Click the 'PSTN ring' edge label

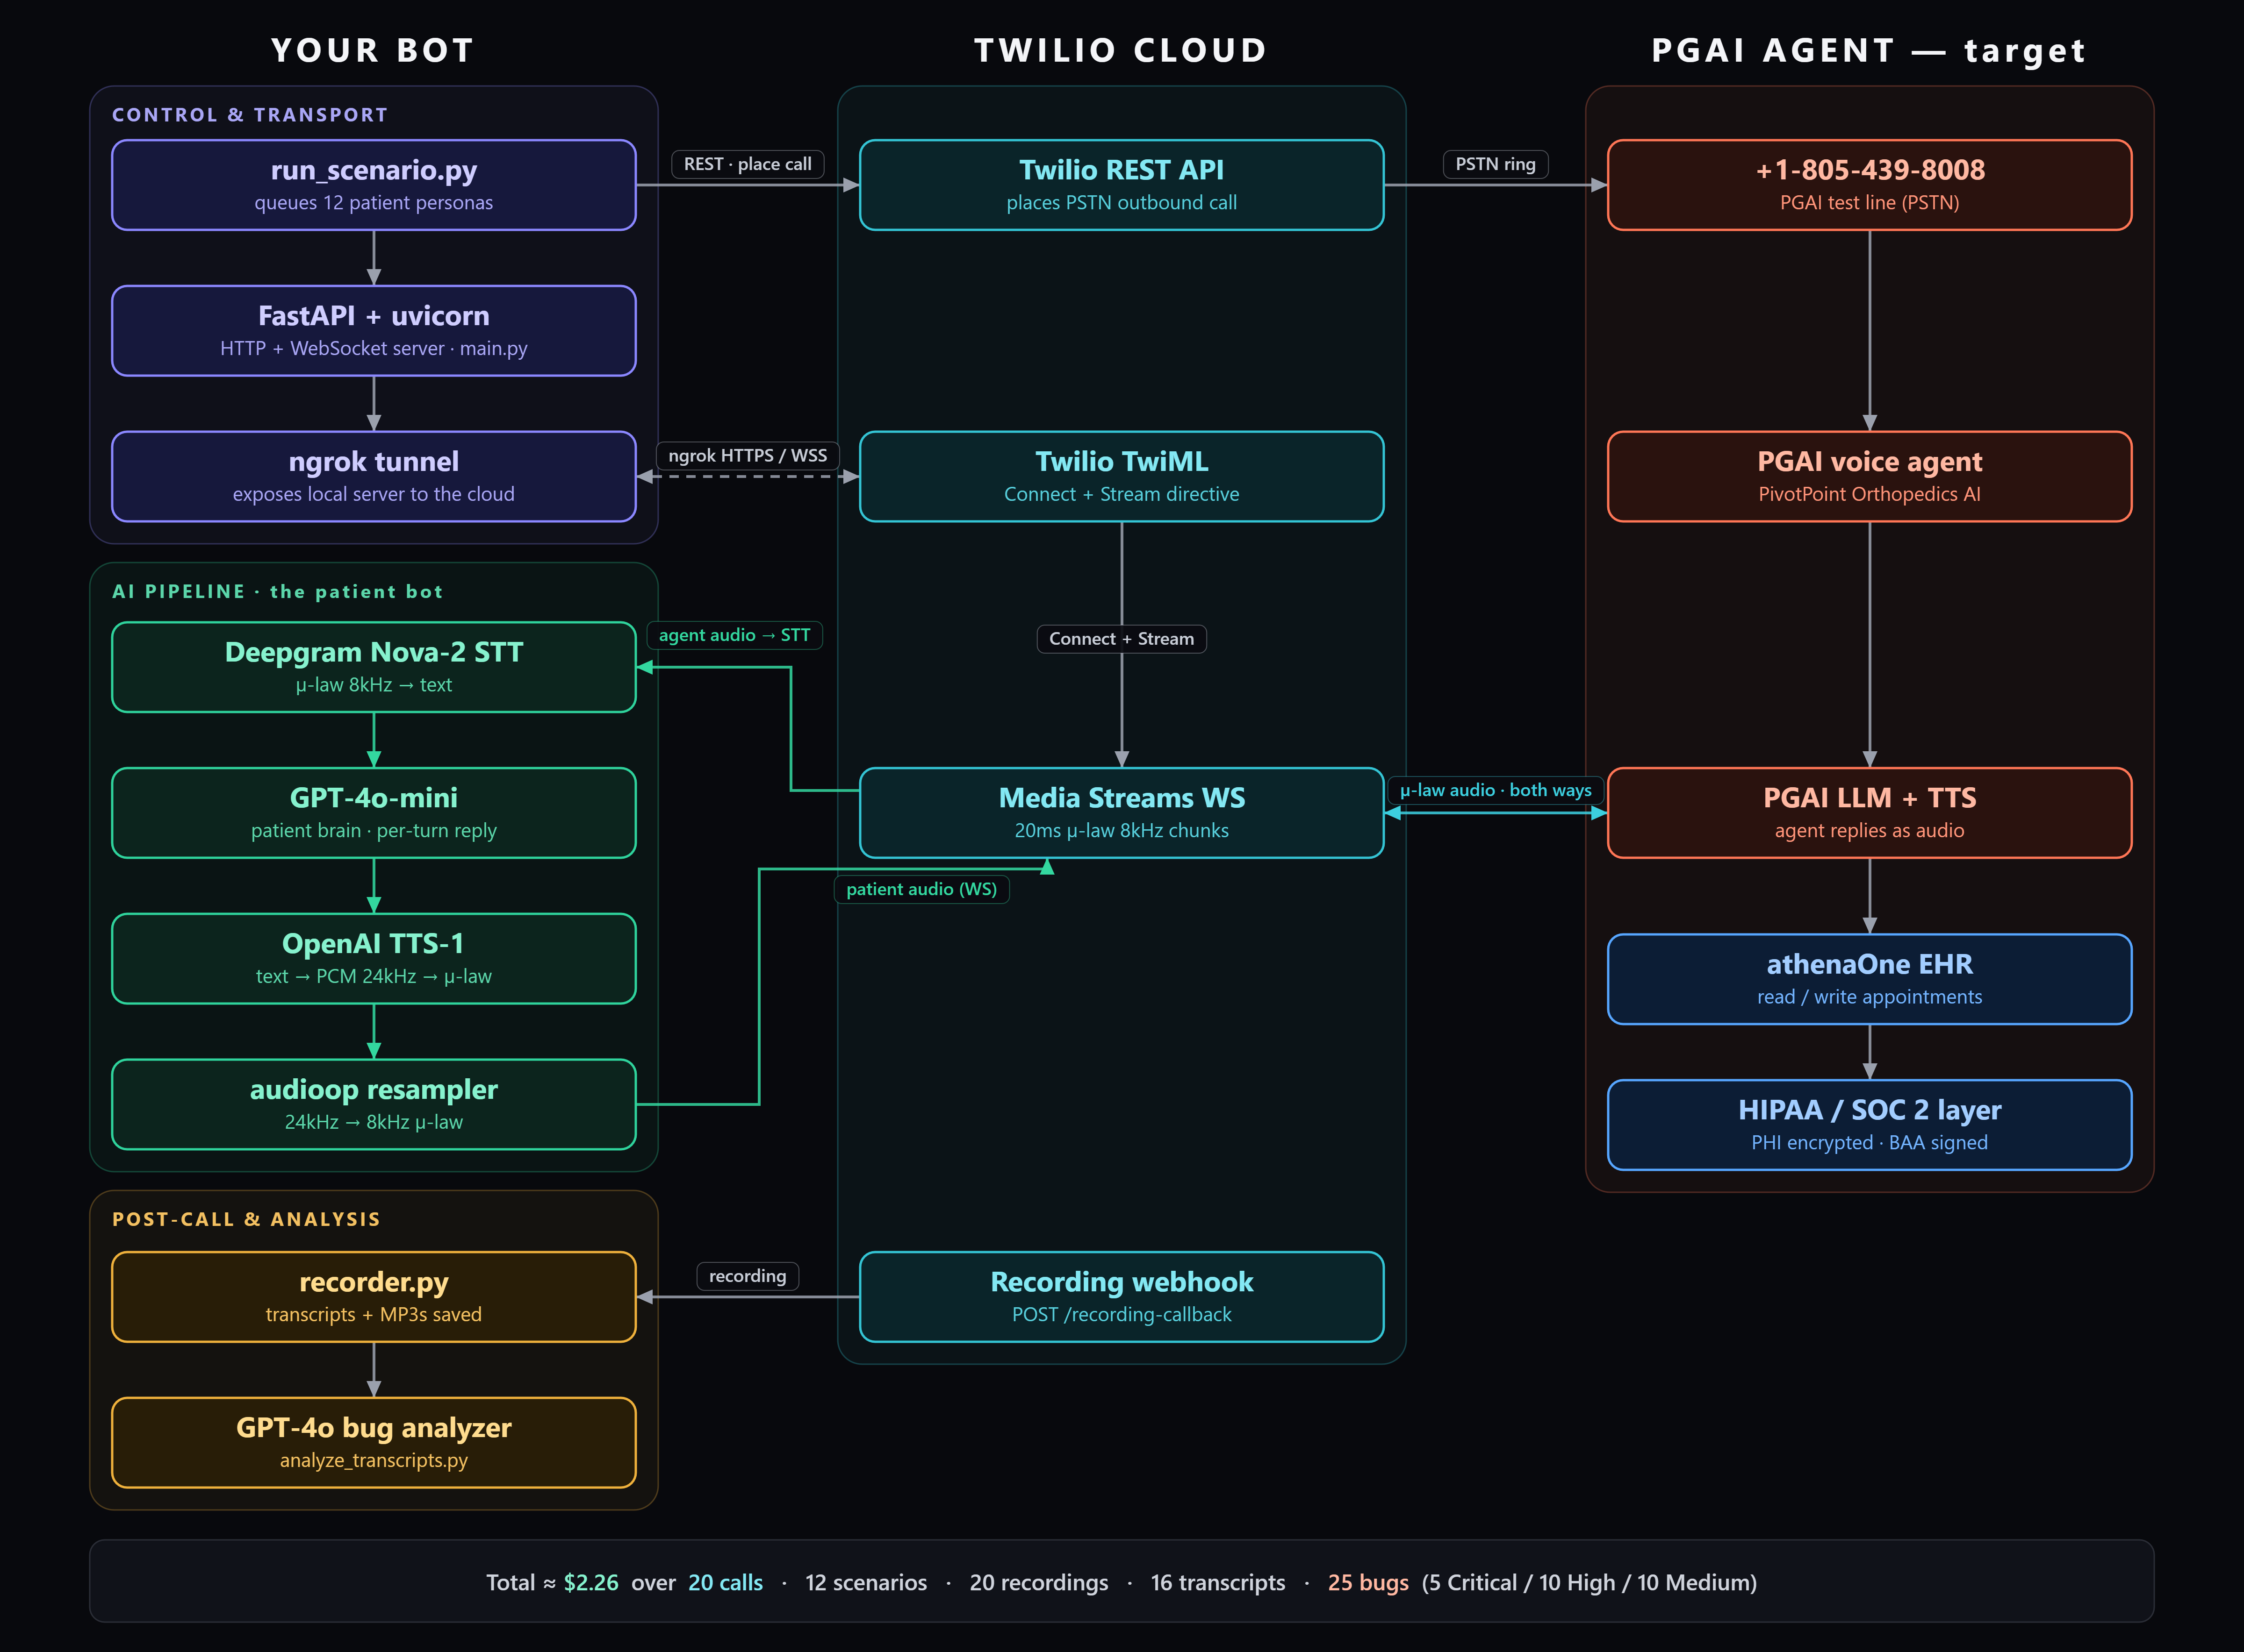click(x=1496, y=164)
